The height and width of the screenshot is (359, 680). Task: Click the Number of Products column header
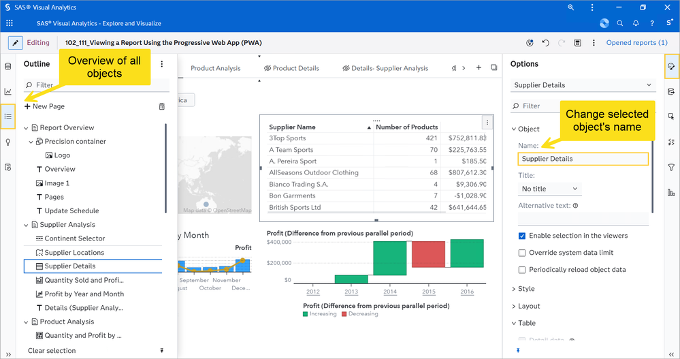coord(406,127)
